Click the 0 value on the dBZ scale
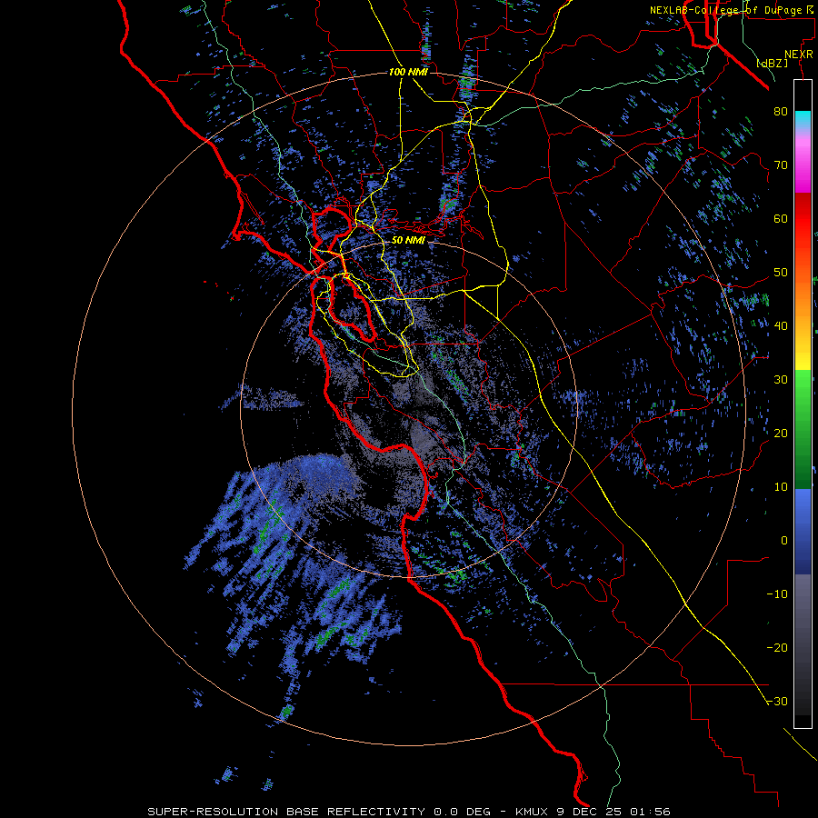 click(x=784, y=541)
